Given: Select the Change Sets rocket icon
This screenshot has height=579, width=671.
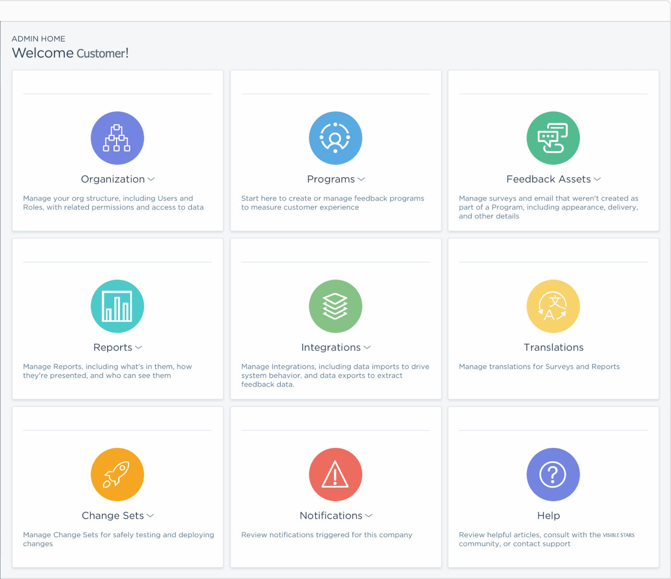Looking at the screenshot, I should tap(117, 474).
